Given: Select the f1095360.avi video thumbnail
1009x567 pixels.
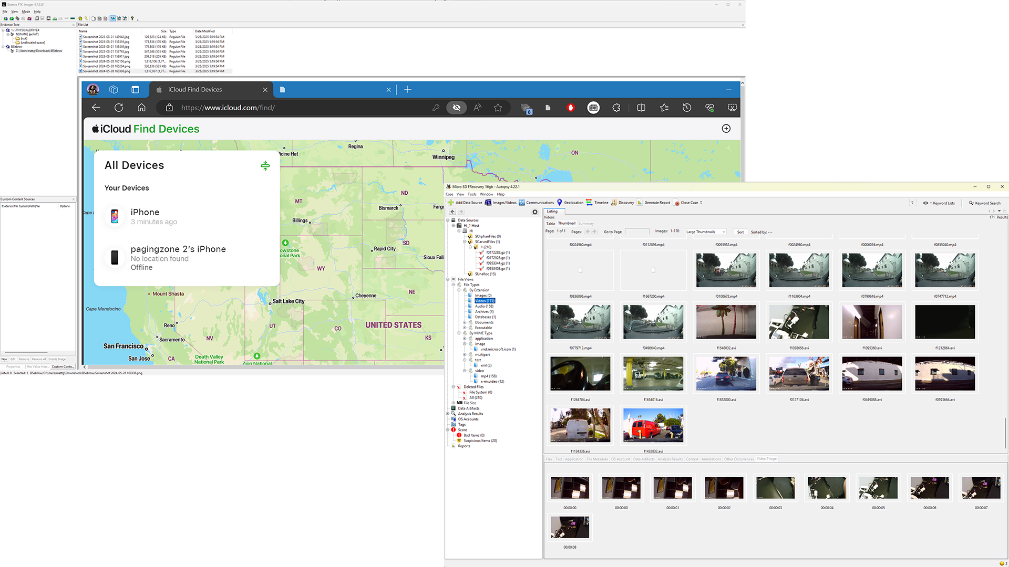Looking at the screenshot, I should [872, 322].
